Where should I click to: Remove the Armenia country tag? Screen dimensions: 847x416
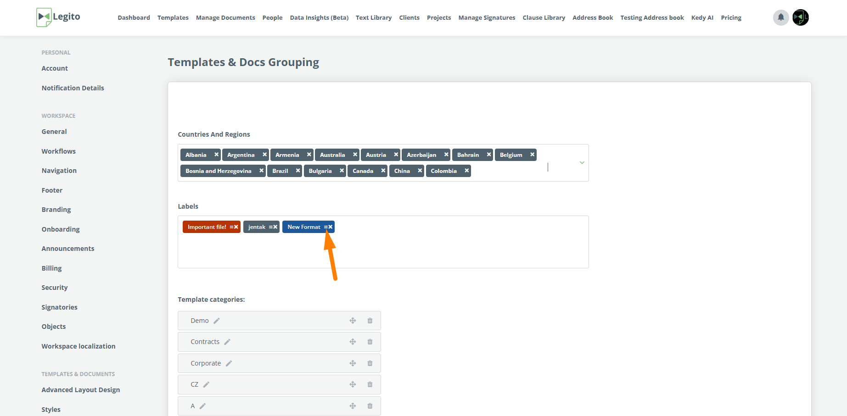(309, 155)
